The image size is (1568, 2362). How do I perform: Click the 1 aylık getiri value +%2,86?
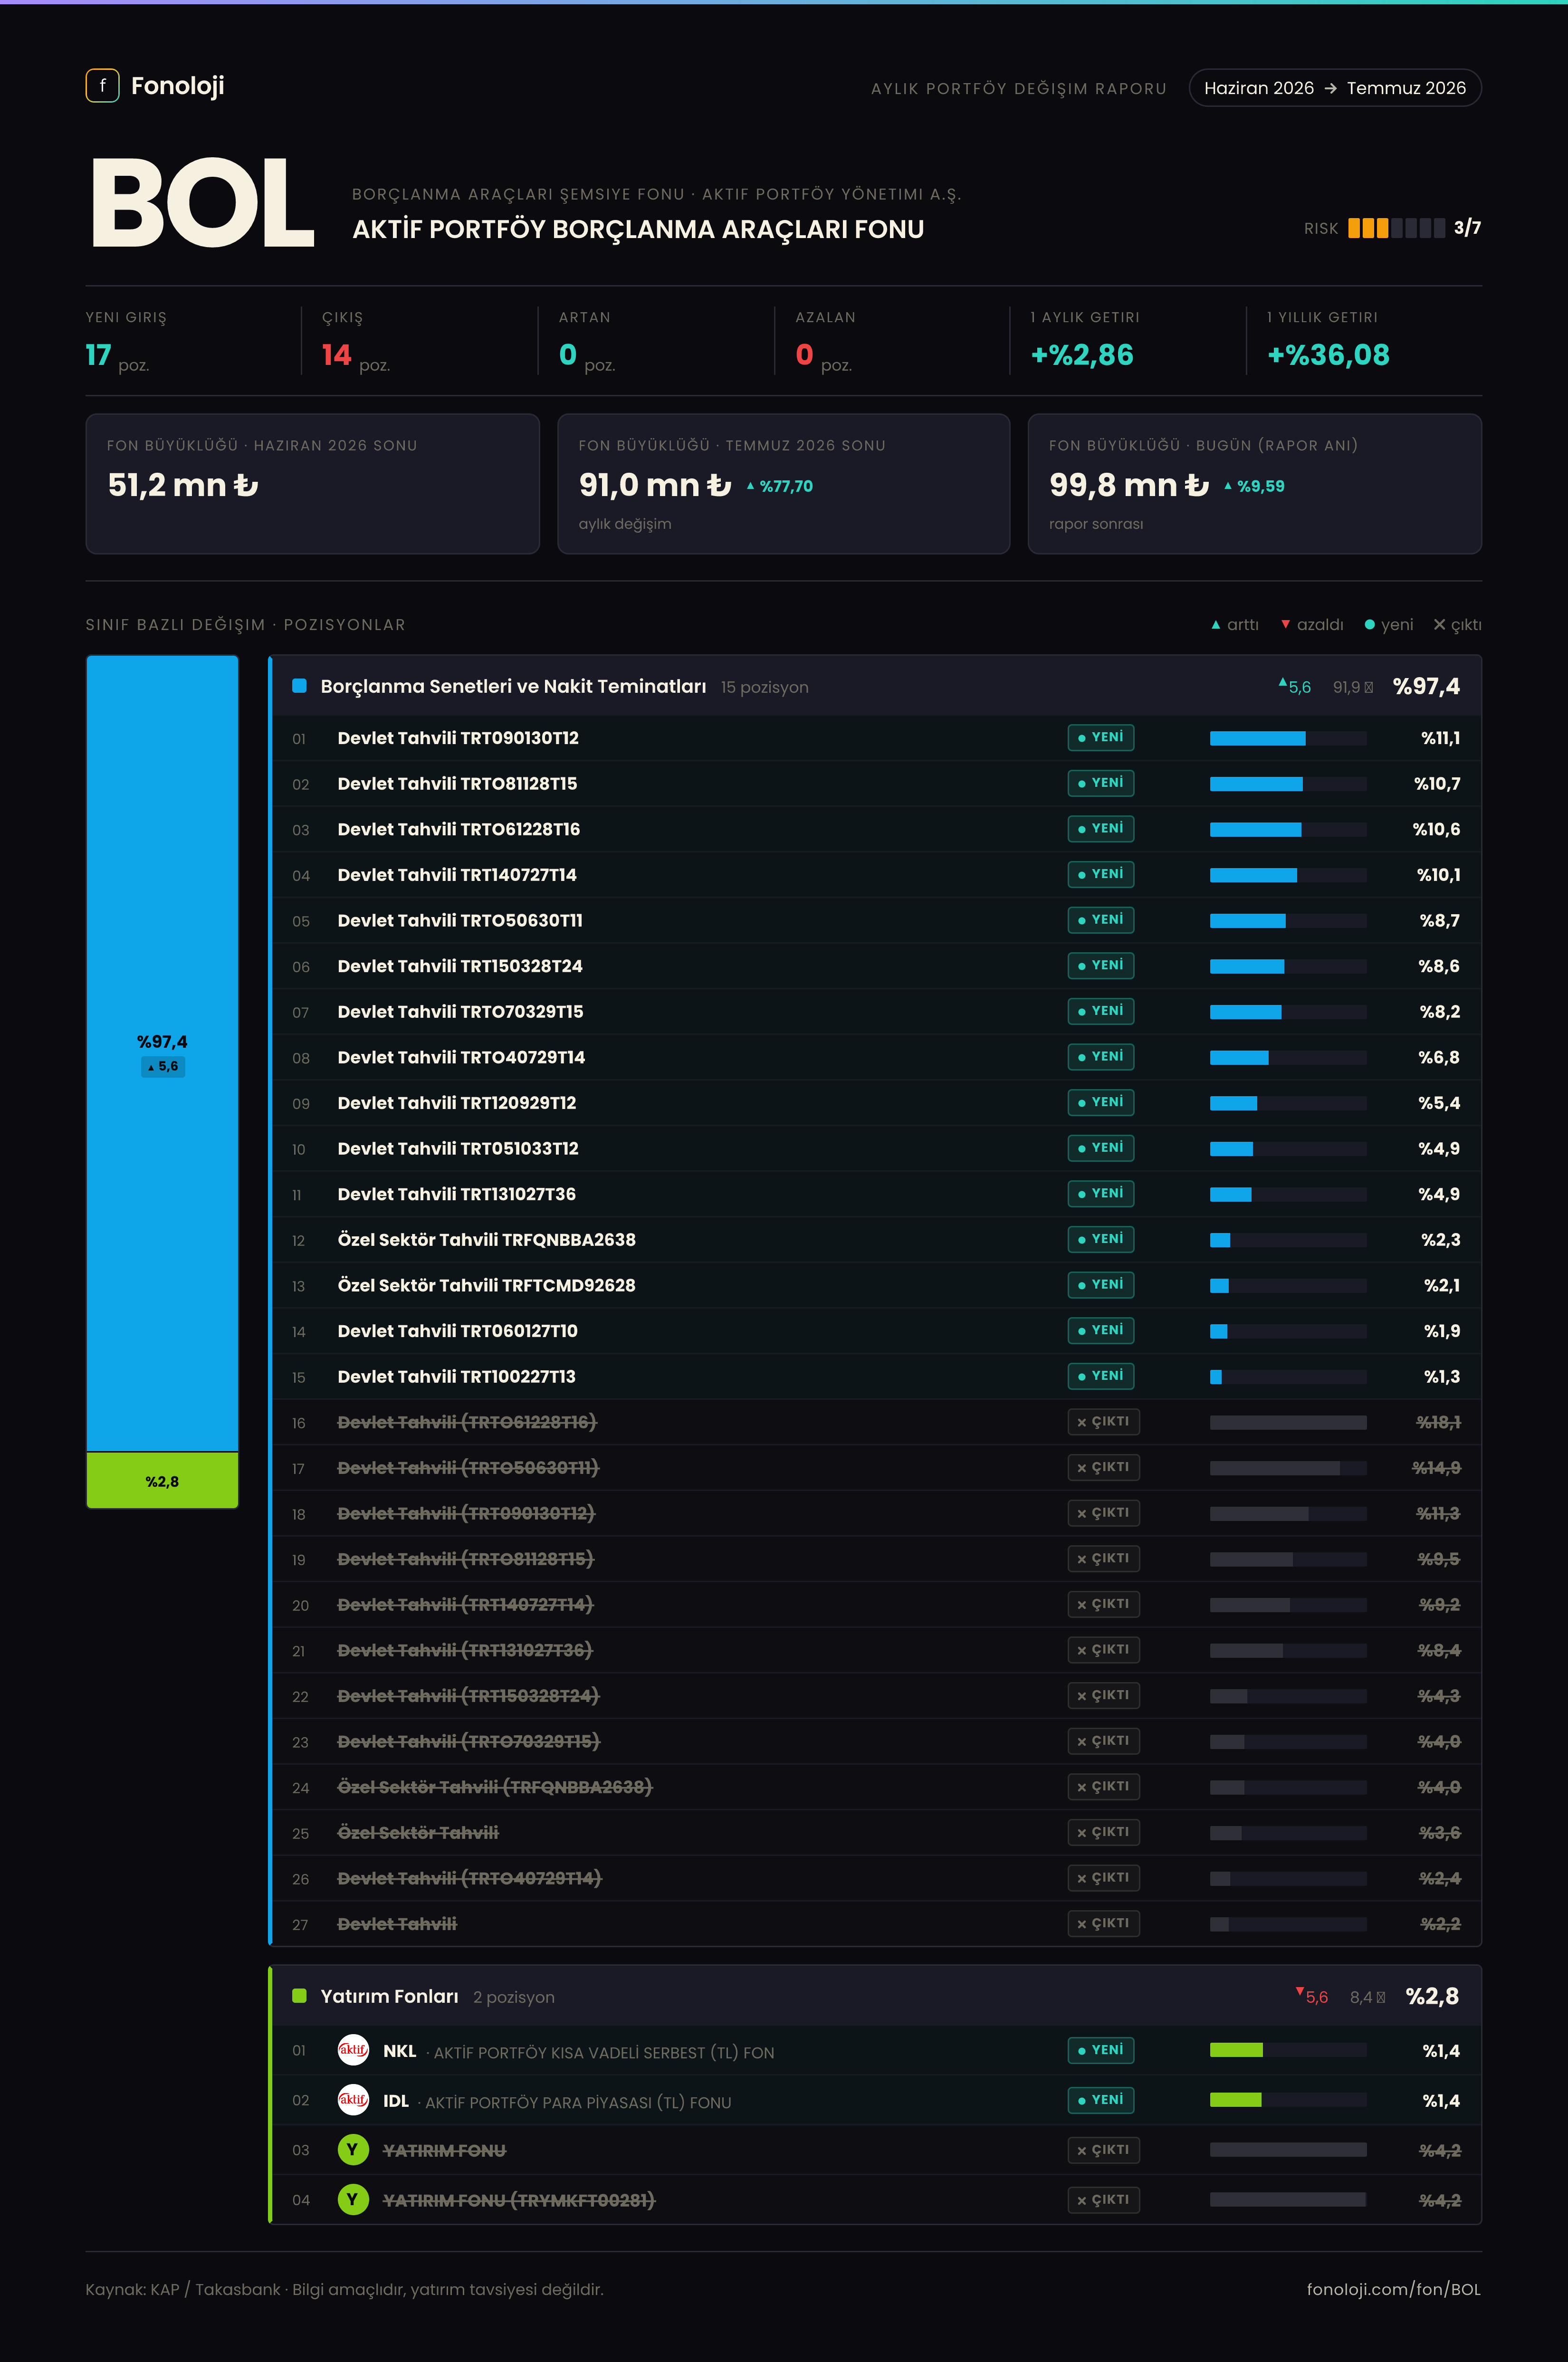[x=1082, y=355]
